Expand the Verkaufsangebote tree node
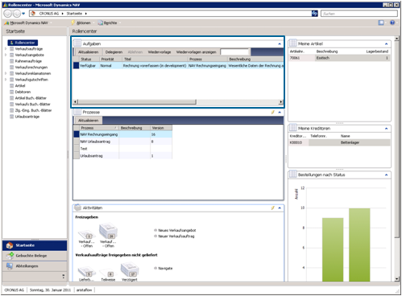 6,55
